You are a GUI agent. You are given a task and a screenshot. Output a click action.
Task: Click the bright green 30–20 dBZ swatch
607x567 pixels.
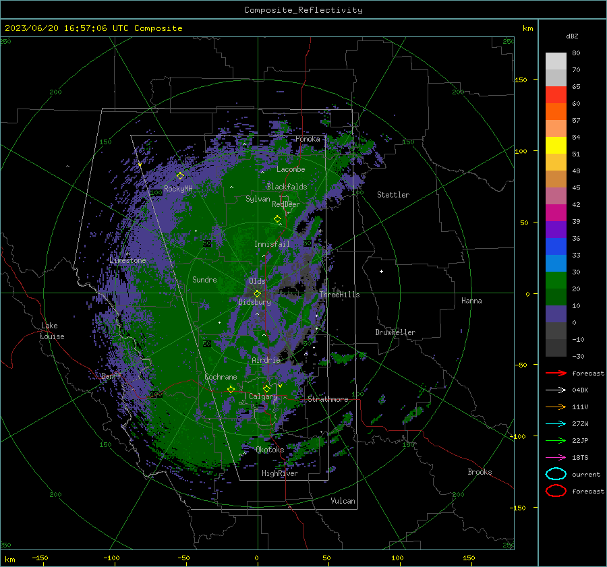(x=556, y=280)
